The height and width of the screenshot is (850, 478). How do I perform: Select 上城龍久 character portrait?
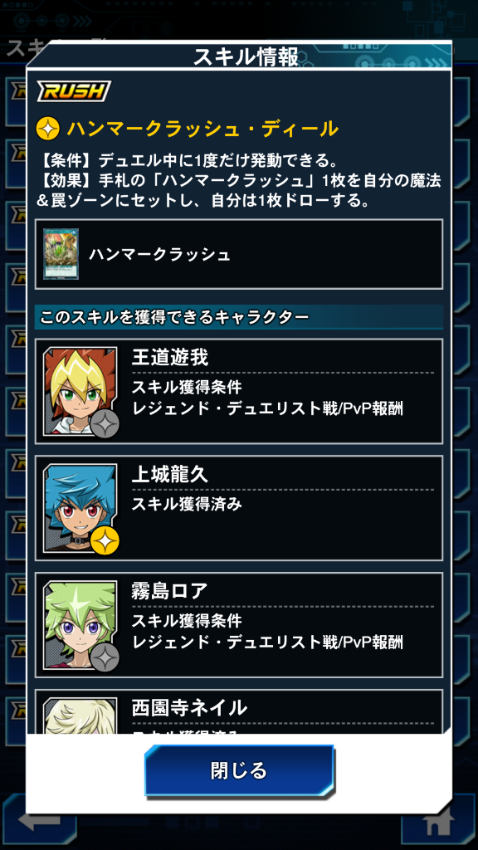pos(80,507)
